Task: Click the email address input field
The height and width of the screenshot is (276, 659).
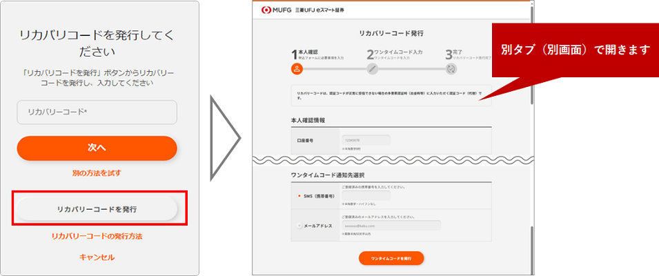Action: [391, 225]
